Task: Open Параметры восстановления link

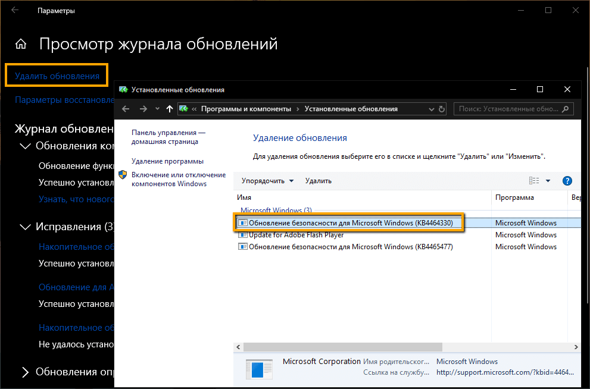Action: pos(64,100)
